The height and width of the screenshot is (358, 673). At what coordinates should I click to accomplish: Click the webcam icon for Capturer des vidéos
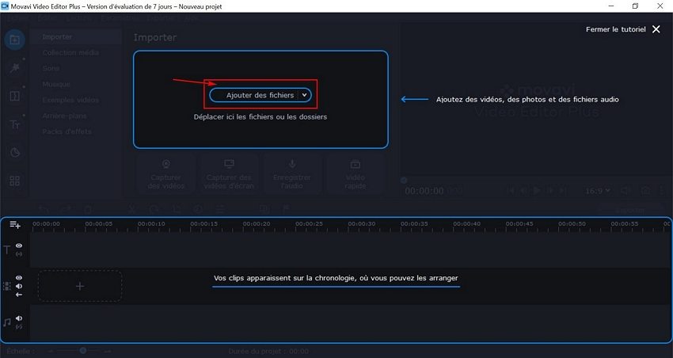click(166, 164)
